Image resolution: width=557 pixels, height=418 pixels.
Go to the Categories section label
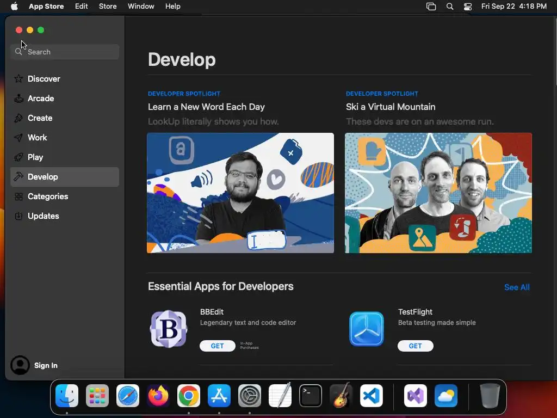coord(48,196)
